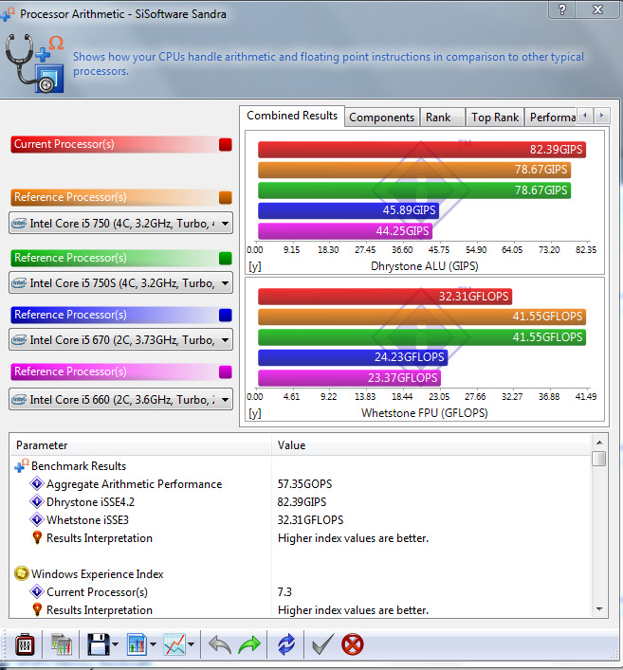Open the Intel Core i5 750 dropdown
This screenshot has height=670, width=623.
[121, 223]
